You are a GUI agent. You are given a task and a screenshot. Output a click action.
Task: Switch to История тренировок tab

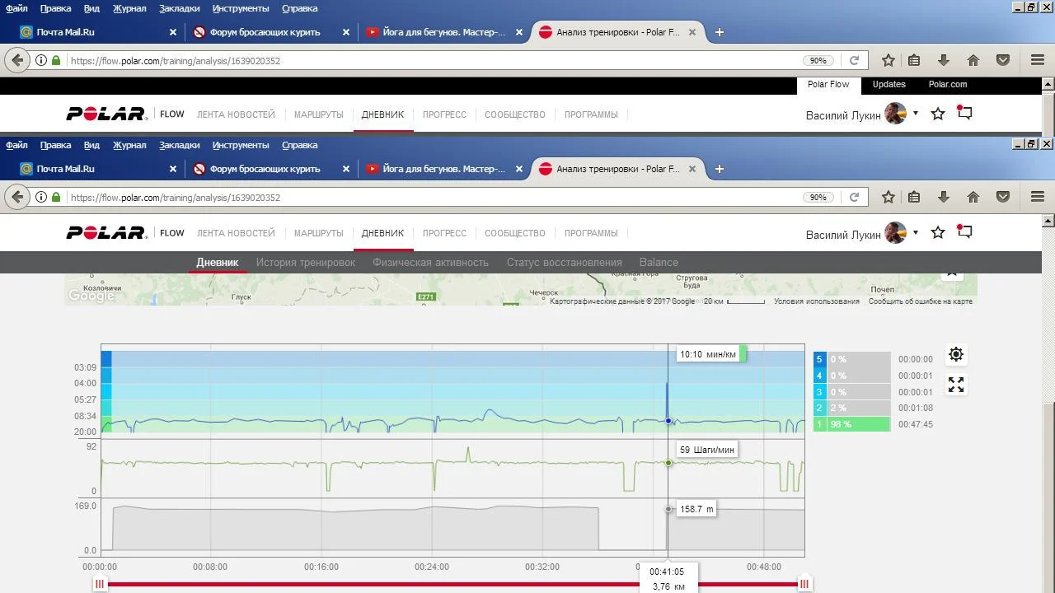(305, 263)
